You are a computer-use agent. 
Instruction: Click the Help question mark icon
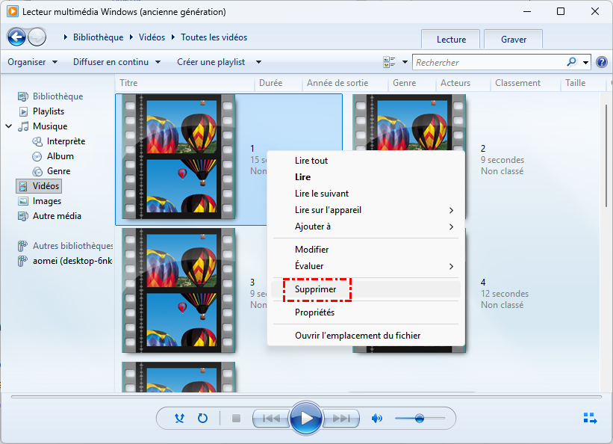[601, 62]
